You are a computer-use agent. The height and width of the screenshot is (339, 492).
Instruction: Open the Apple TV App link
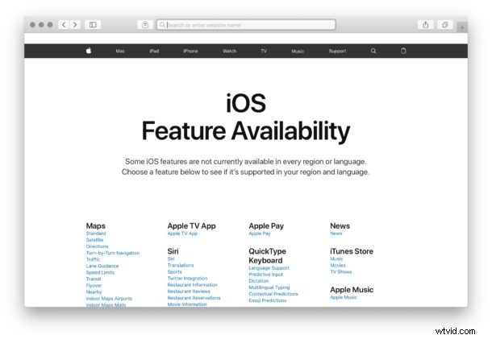[182, 234]
